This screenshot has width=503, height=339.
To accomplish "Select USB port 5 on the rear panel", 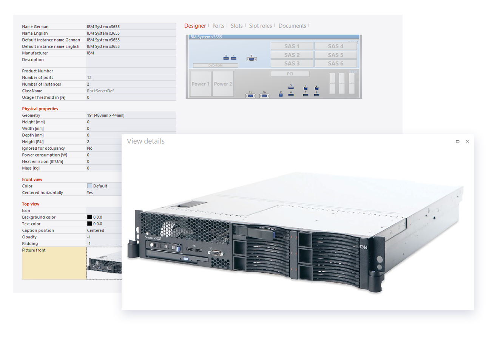I will click(x=291, y=88).
